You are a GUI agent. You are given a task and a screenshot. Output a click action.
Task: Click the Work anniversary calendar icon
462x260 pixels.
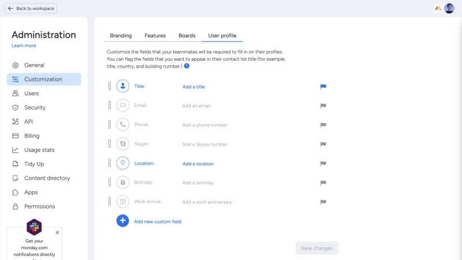pyautogui.click(x=123, y=202)
